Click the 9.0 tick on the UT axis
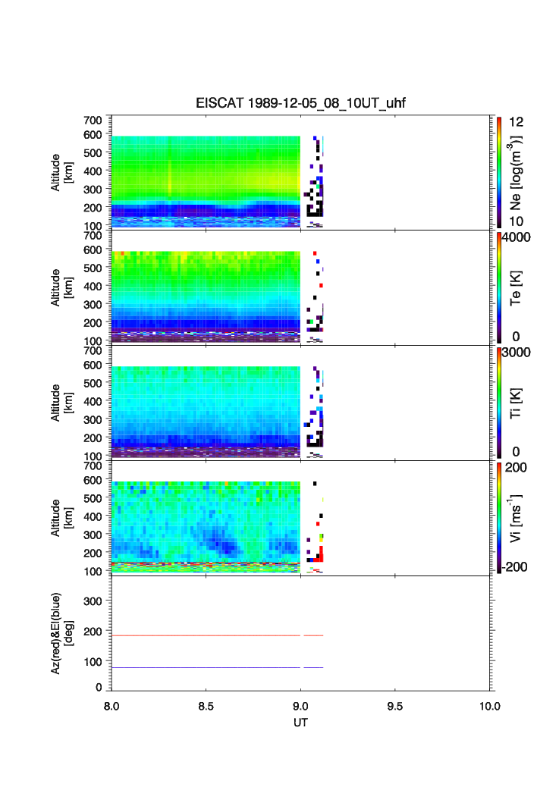This screenshot has height=806, width=537. (301, 706)
